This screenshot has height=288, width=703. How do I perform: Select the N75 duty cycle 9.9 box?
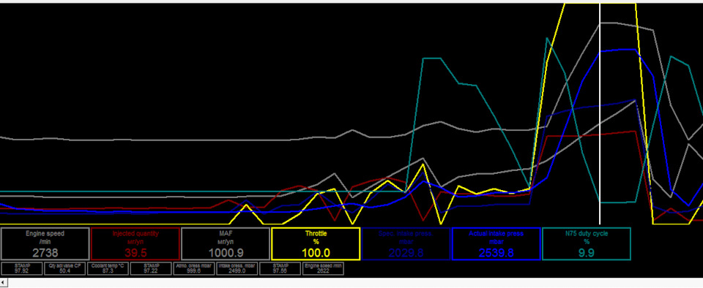(x=587, y=243)
